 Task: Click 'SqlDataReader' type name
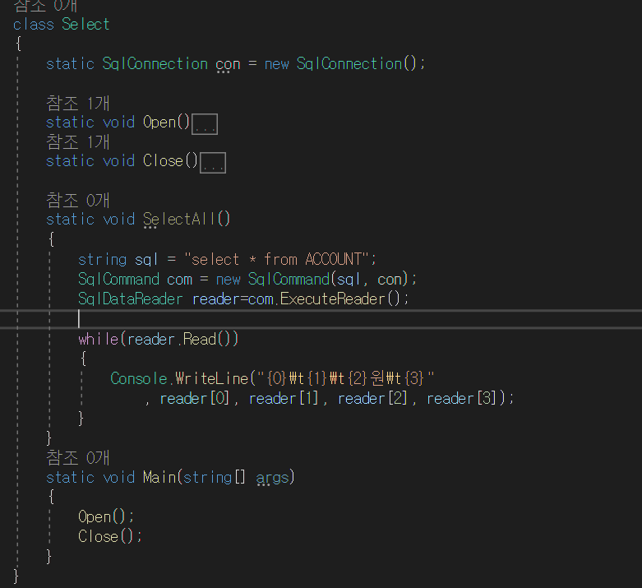(130, 299)
